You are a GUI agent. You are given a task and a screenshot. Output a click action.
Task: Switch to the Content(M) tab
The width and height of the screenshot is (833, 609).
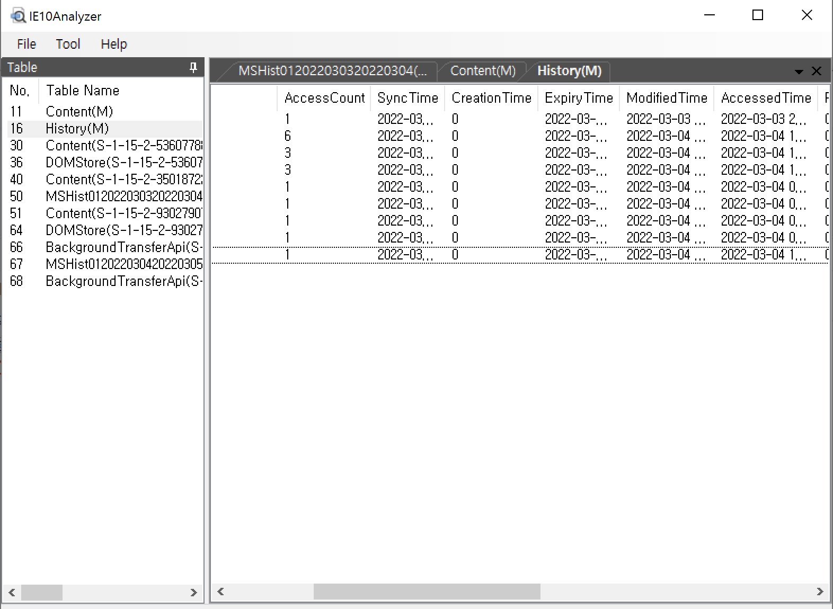pyautogui.click(x=483, y=71)
